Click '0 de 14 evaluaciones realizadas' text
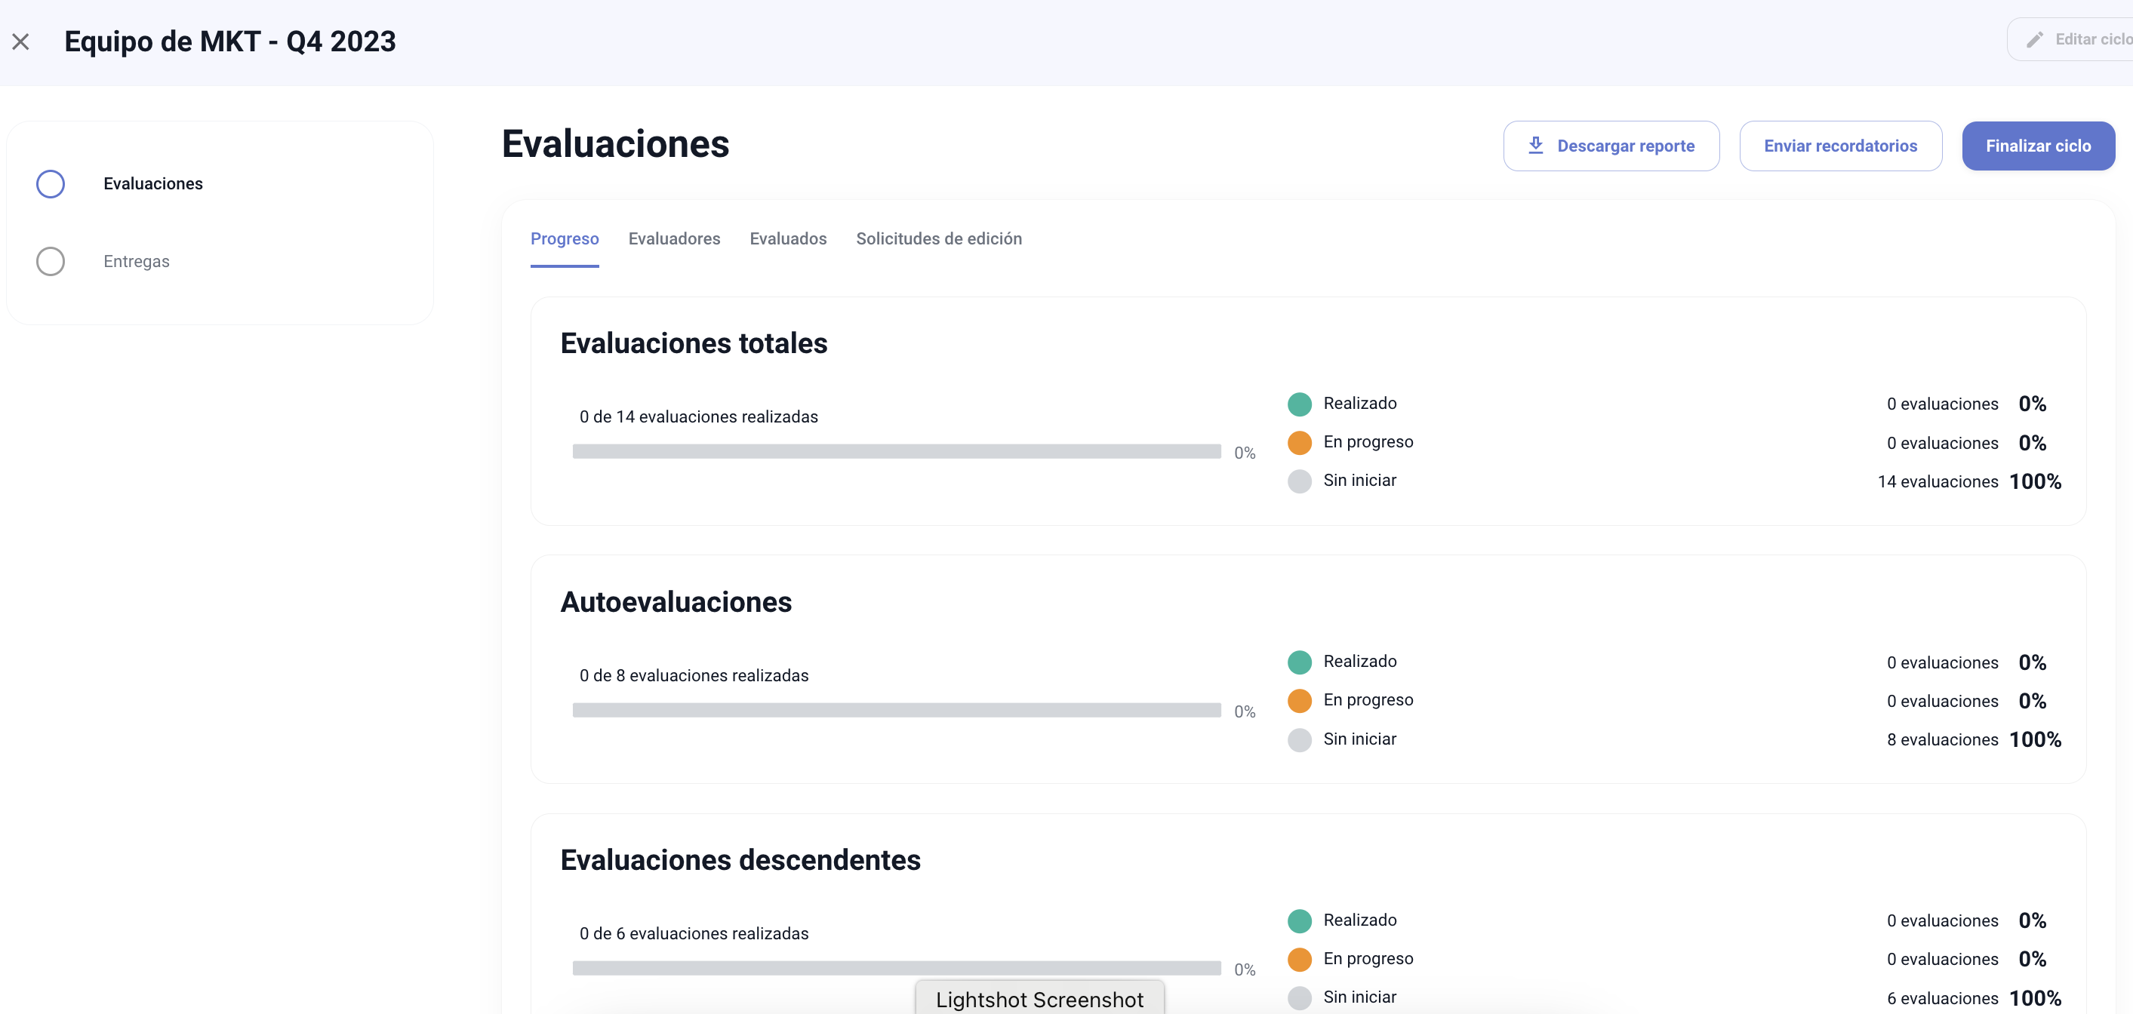This screenshot has height=1014, width=2133. pyautogui.click(x=698, y=417)
